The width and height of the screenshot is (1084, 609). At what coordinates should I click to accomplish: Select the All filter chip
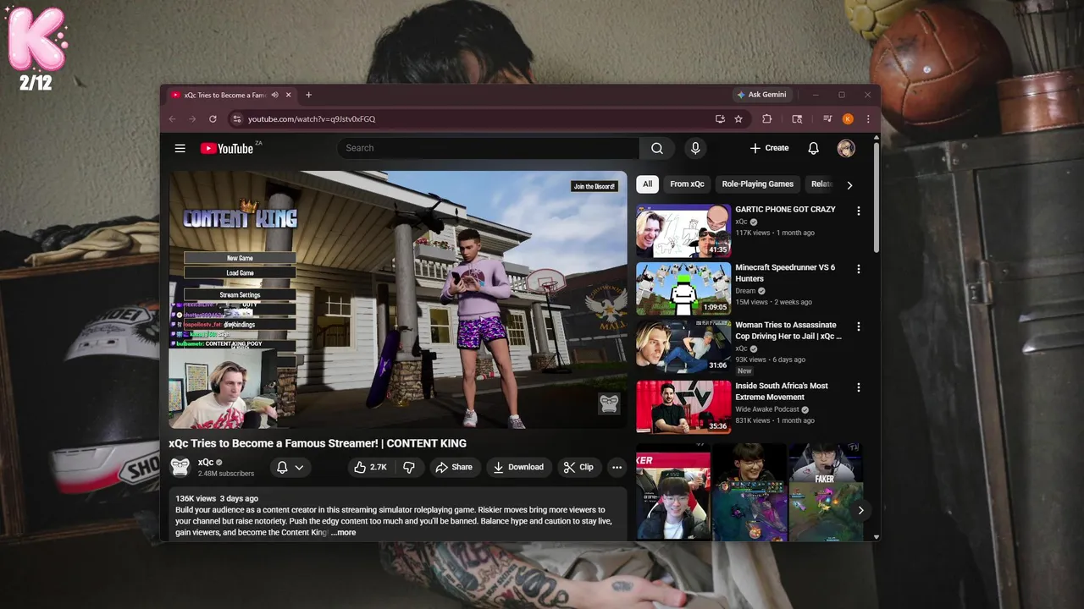click(x=647, y=184)
